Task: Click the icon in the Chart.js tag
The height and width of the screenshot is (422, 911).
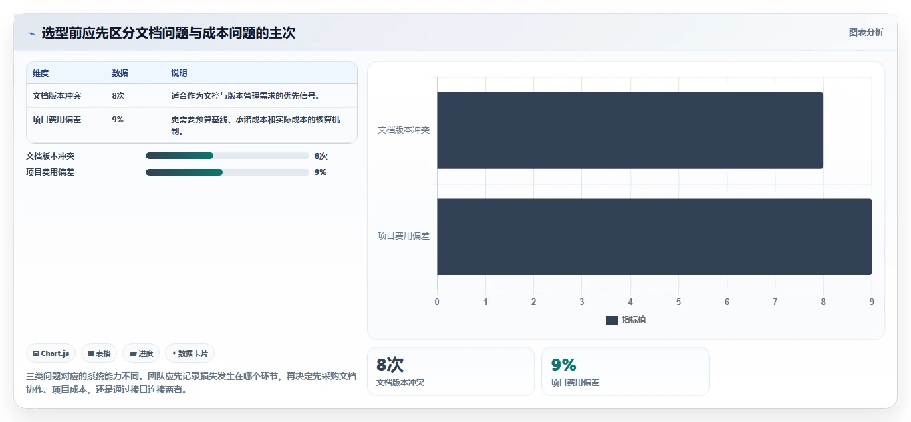Action: tap(36, 353)
